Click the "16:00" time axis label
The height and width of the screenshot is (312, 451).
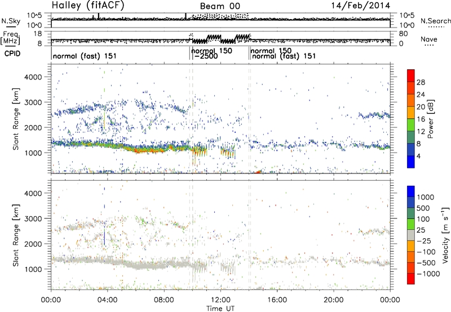[x=277, y=300]
